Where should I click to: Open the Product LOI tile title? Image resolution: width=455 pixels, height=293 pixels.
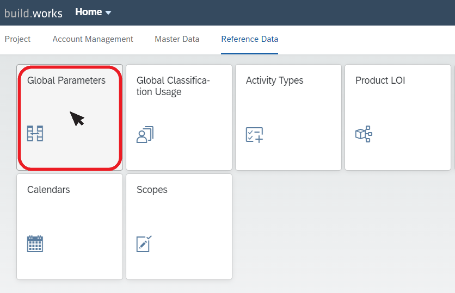click(x=380, y=80)
